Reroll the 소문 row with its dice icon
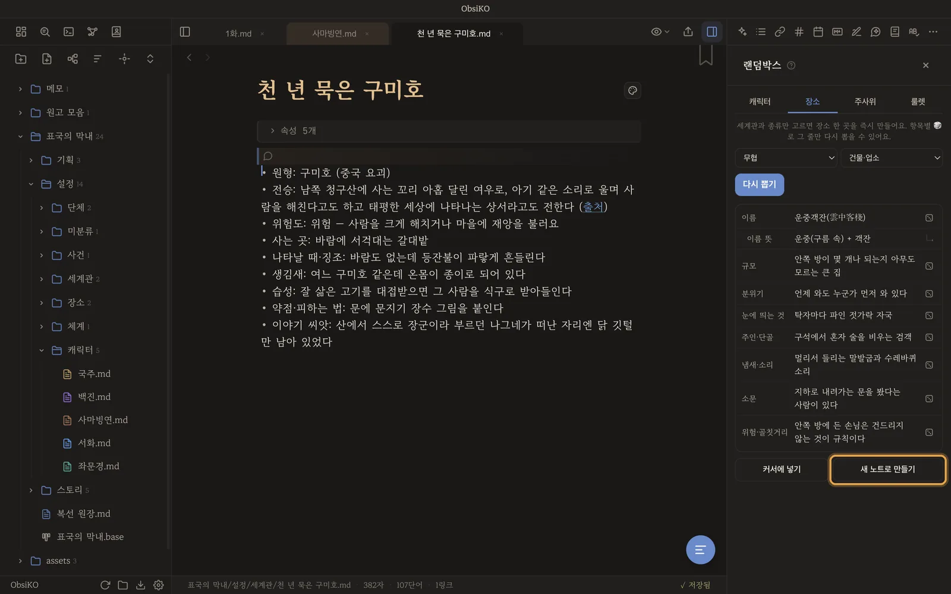 (929, 399)
